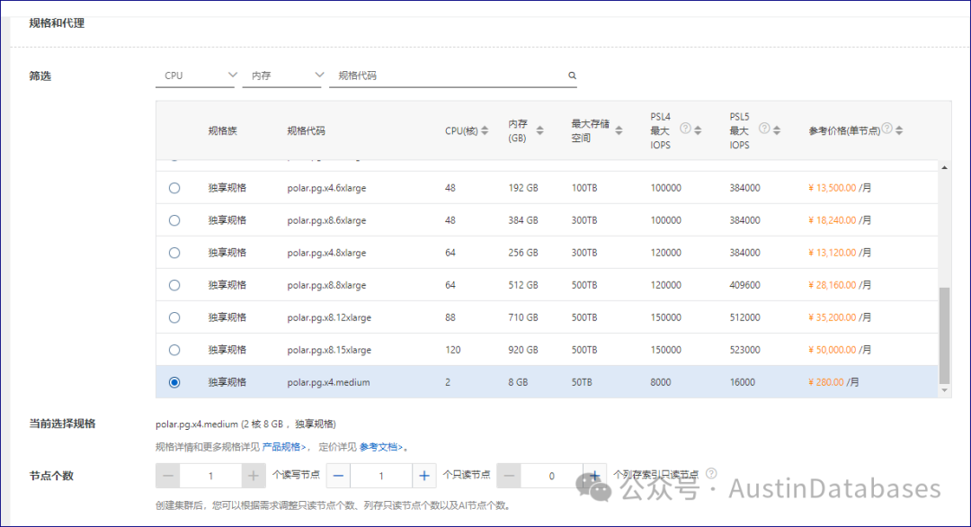Screen dimensions: 971x527
Task: Click the 8000 PSL4 IOPS cell
Action: pyautogui.click(x=661, y=383)
